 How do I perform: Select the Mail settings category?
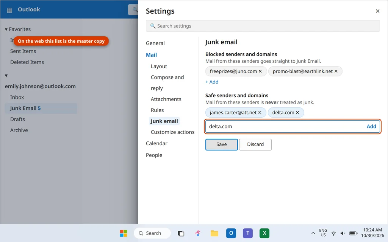point(151,55)
